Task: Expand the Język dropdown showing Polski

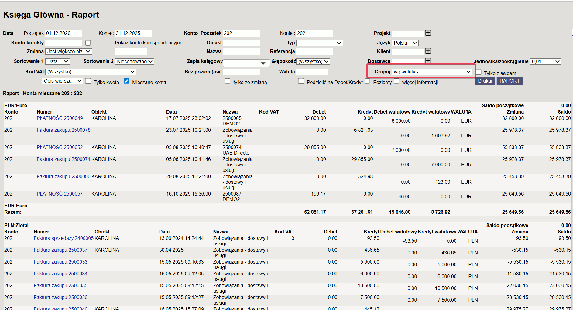Action: [x=405, y=43]
